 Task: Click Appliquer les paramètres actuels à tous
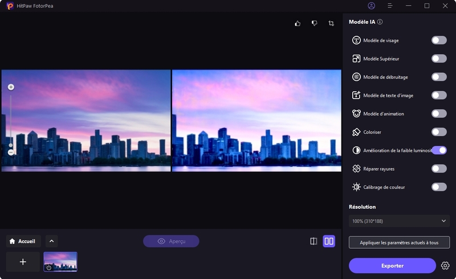point(399,243)
